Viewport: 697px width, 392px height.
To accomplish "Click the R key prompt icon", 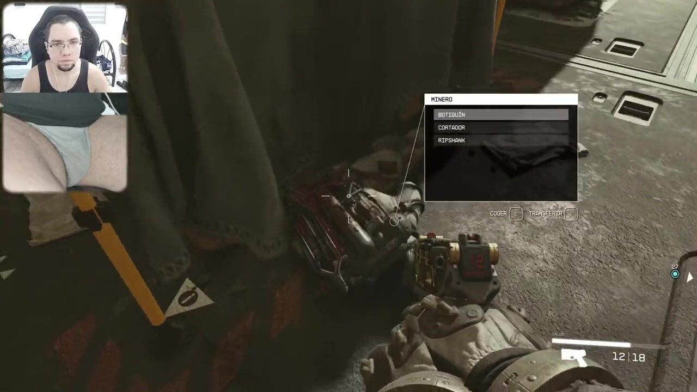I will (571, 214).
